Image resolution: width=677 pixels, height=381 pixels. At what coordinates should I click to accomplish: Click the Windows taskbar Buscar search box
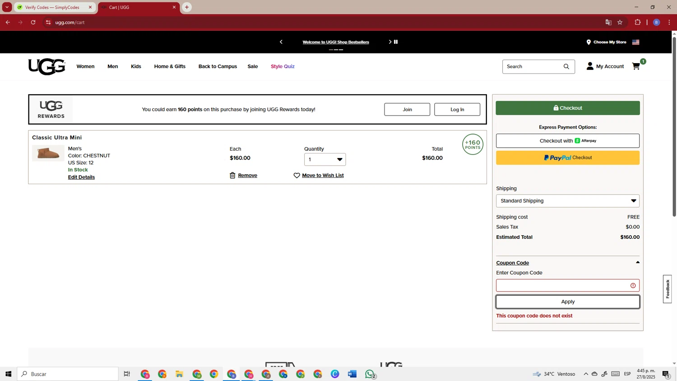tap(68, 374)
